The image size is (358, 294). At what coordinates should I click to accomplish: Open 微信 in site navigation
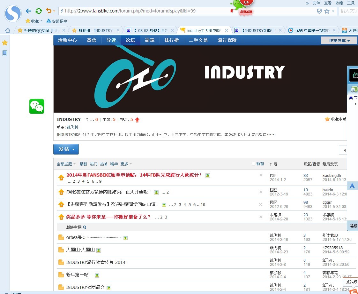click(92, 40)
